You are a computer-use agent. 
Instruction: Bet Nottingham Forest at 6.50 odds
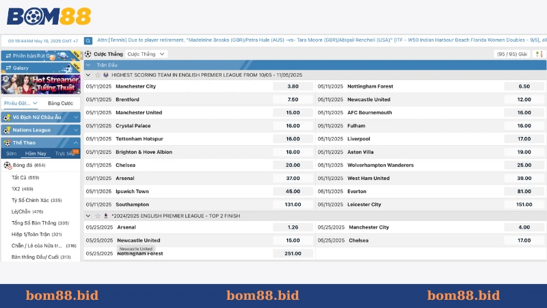click(524, 86)
